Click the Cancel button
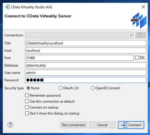 pyautogui.click(x=102, y=125)
